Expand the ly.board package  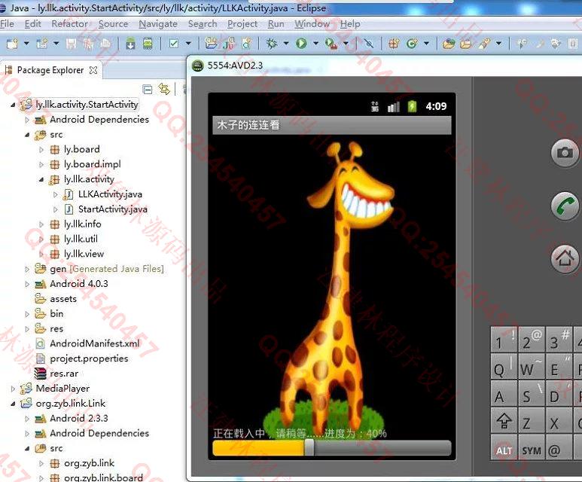(41, 150)
